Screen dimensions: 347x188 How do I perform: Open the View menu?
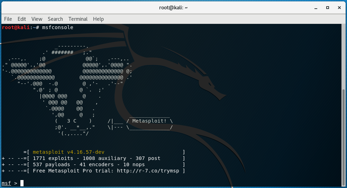point(37,19)
